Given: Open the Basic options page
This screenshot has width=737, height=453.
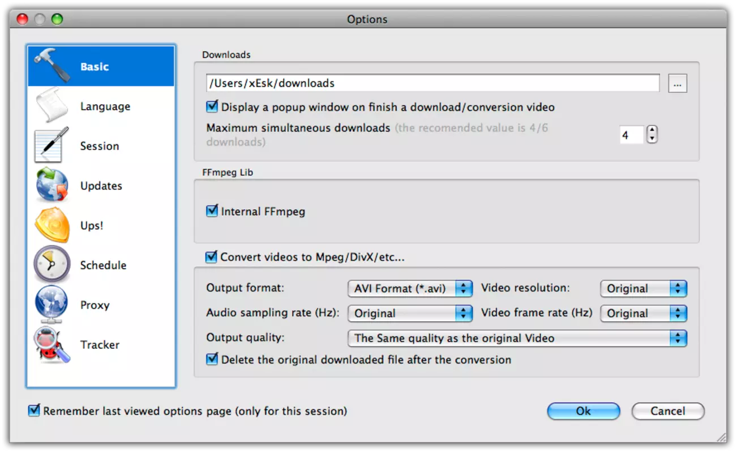Looking at the screenshot, I should (101, 66).
